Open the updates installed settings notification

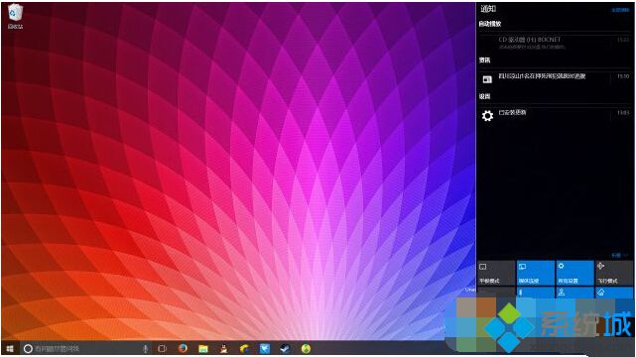pyautogui.click(x=555, y=115)
